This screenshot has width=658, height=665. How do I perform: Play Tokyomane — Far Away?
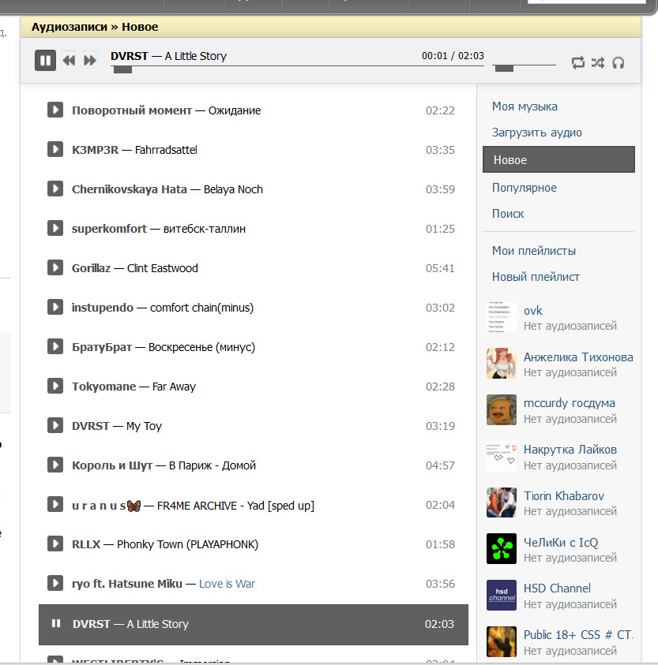click(x=55, y=386)
